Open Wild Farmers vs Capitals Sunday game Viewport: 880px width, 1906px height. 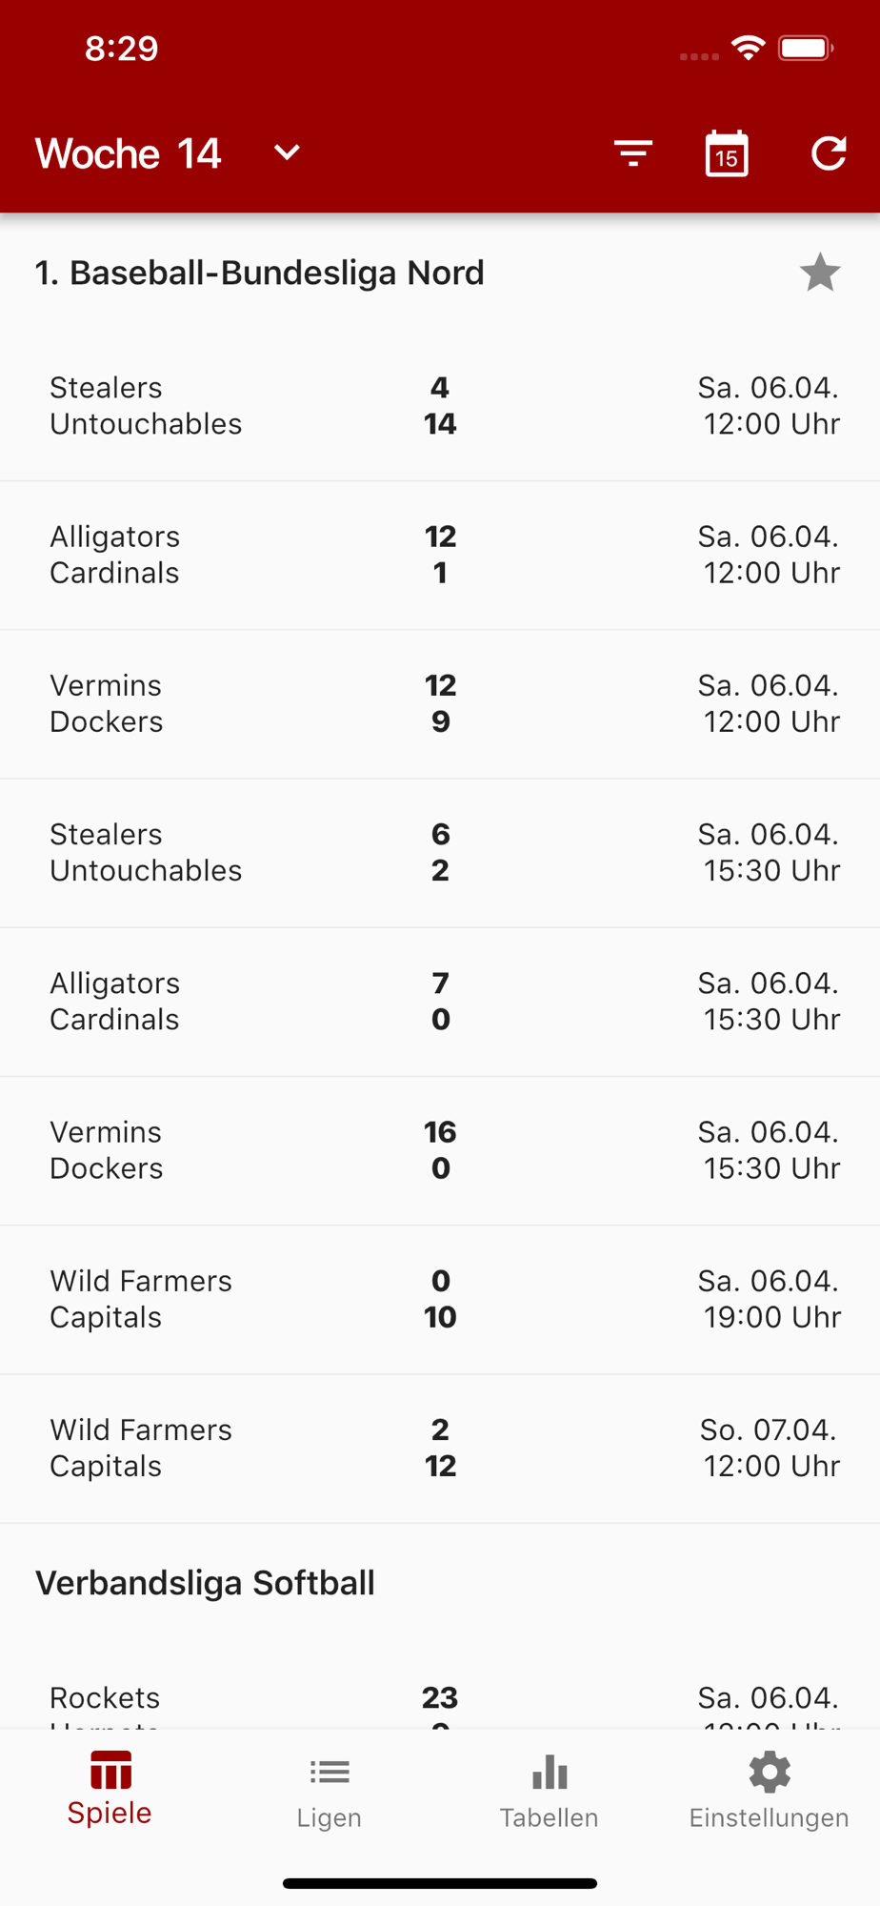(x=440, y=1448)
